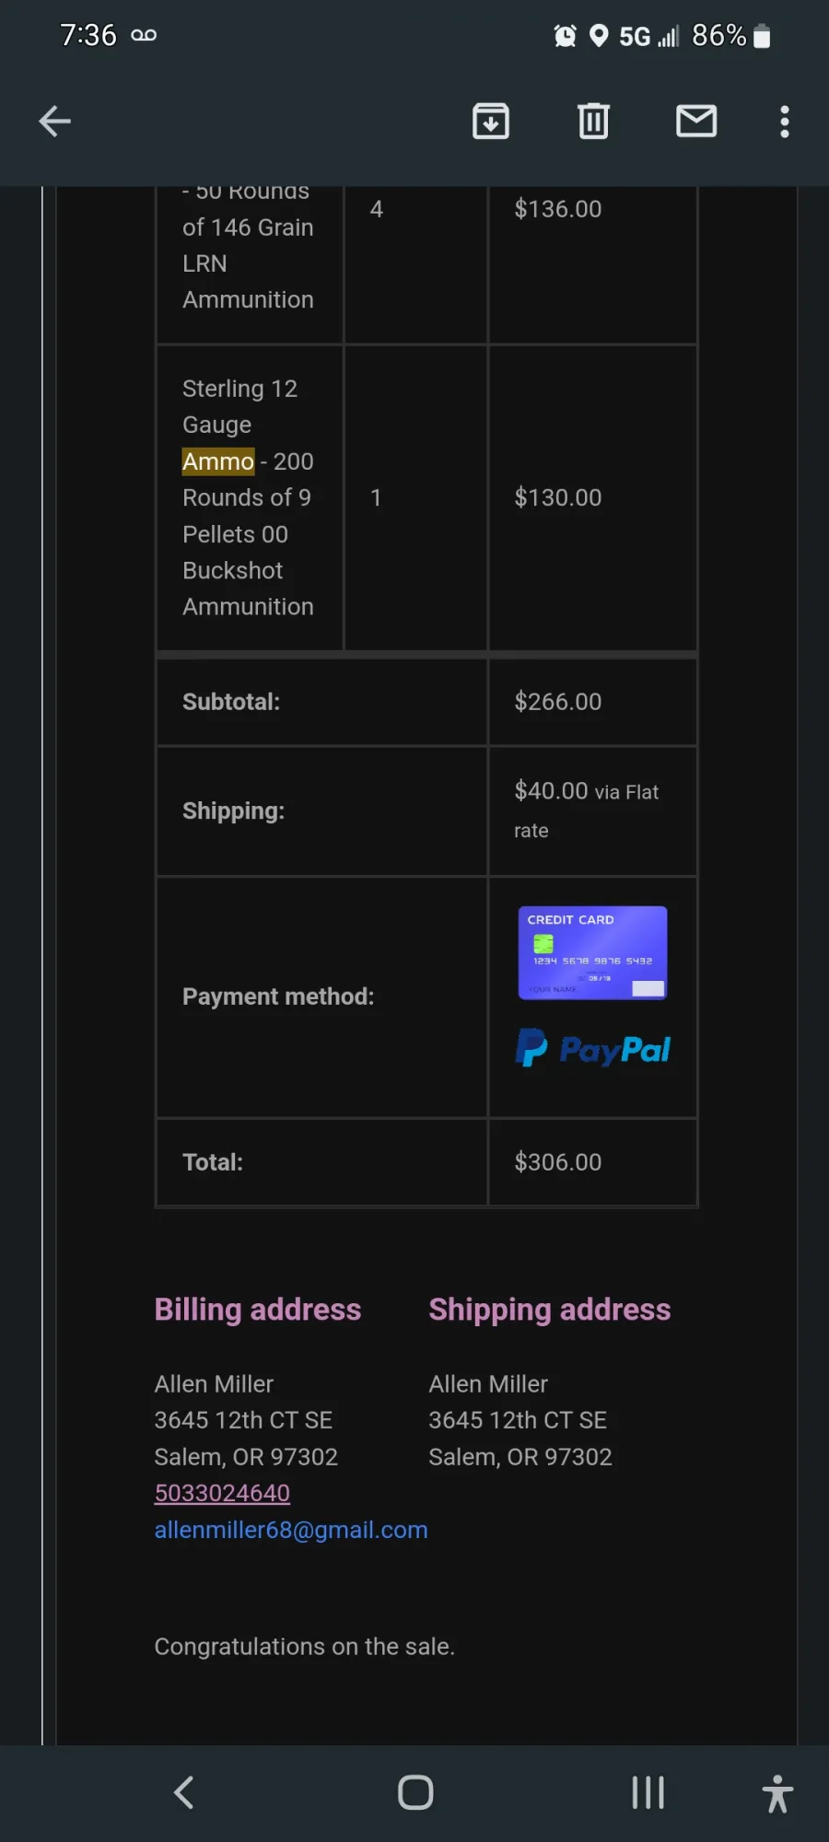Tap the Android home button

coord(415,1792)
